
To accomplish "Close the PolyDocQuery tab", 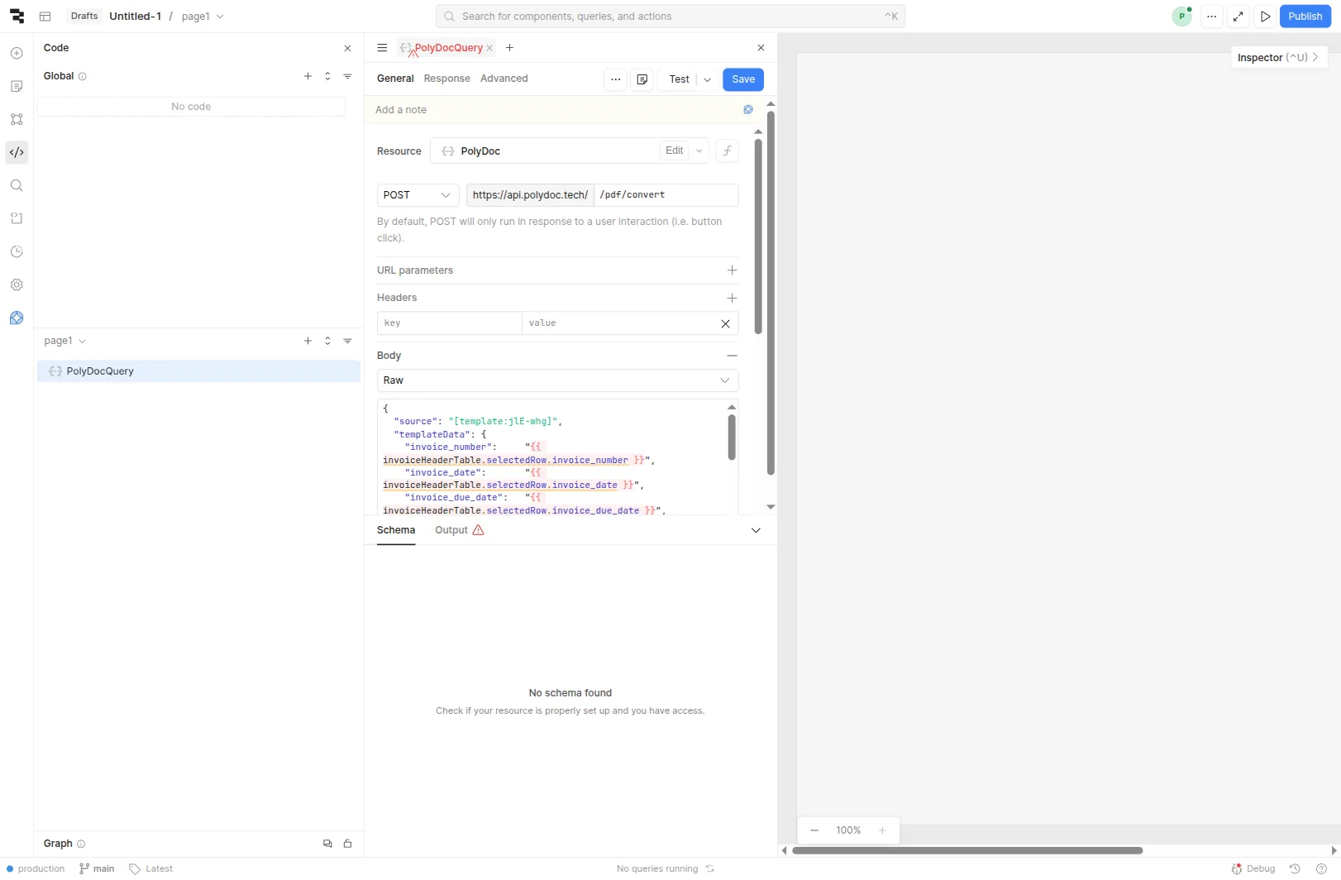I will coord(489,48).
